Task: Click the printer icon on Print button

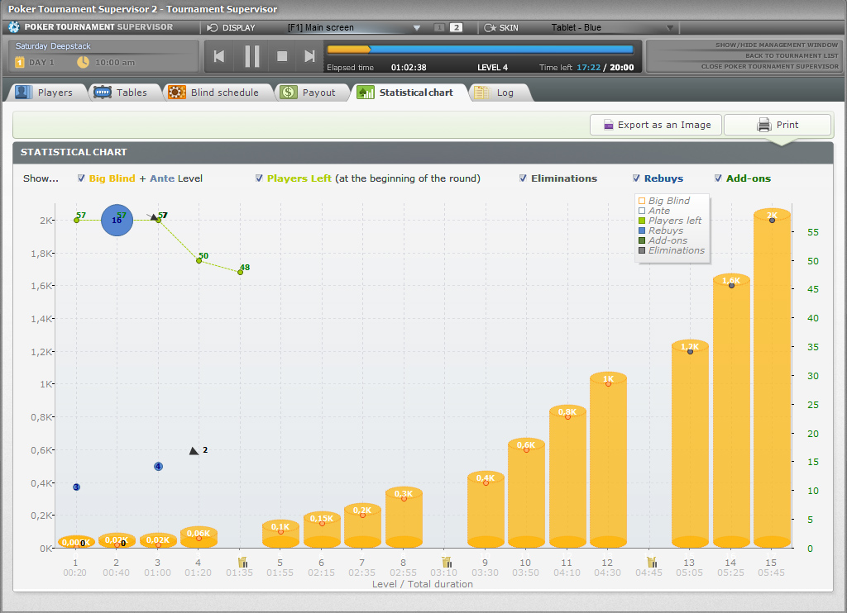Action: click(764, 125)
